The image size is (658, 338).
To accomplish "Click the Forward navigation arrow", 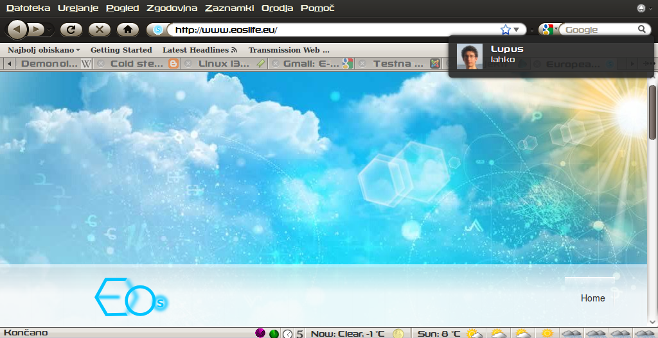I will pyautogui.click(x=36, y=30).
